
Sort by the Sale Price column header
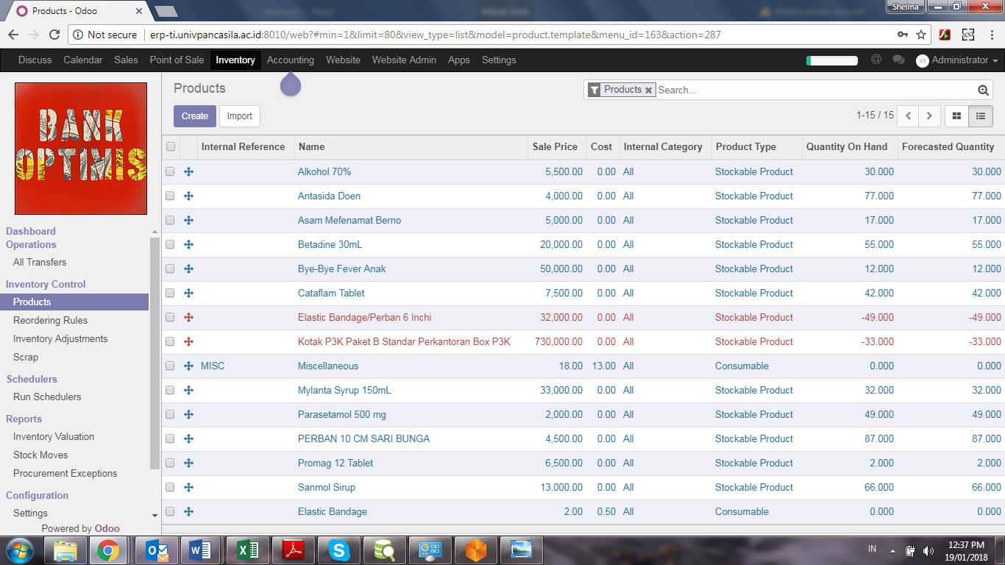pyautogui.click(x=555, y=146)
